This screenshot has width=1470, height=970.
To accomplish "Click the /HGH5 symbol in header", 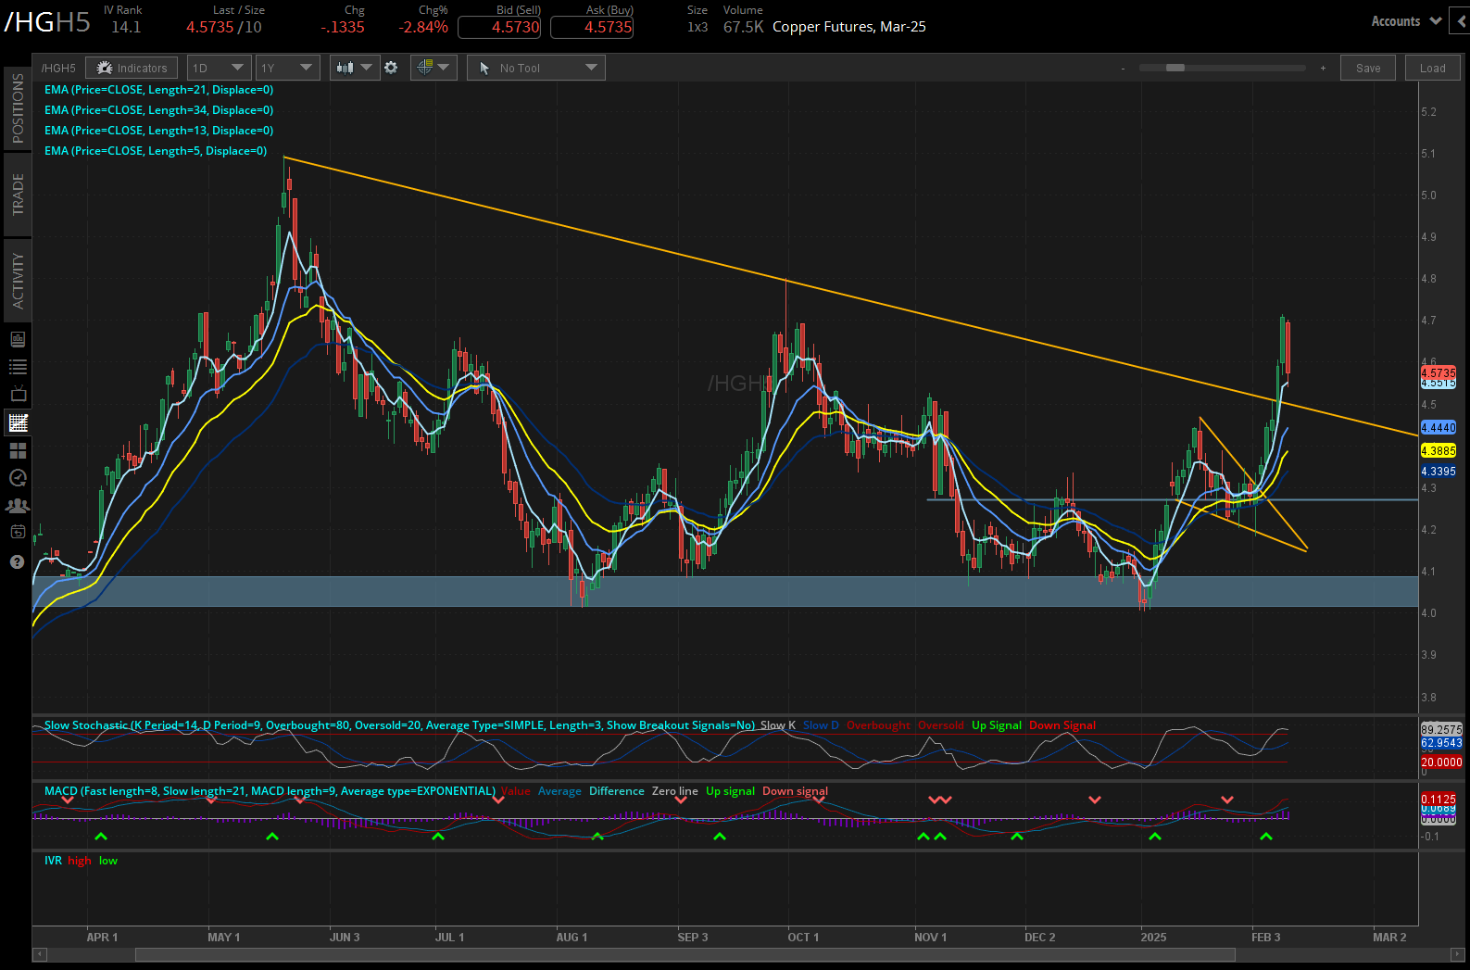I will 47,22.
